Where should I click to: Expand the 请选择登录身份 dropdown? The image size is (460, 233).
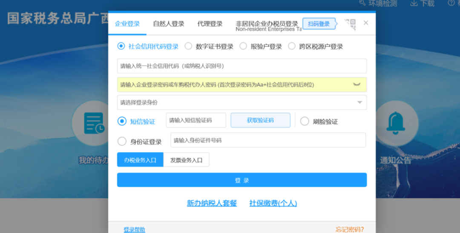point(359,102)
